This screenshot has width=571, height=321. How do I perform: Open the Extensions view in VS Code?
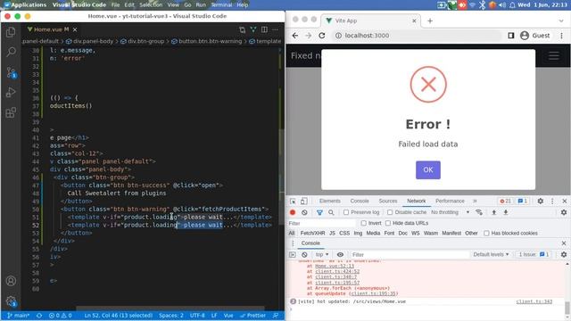tap(11, 112)
